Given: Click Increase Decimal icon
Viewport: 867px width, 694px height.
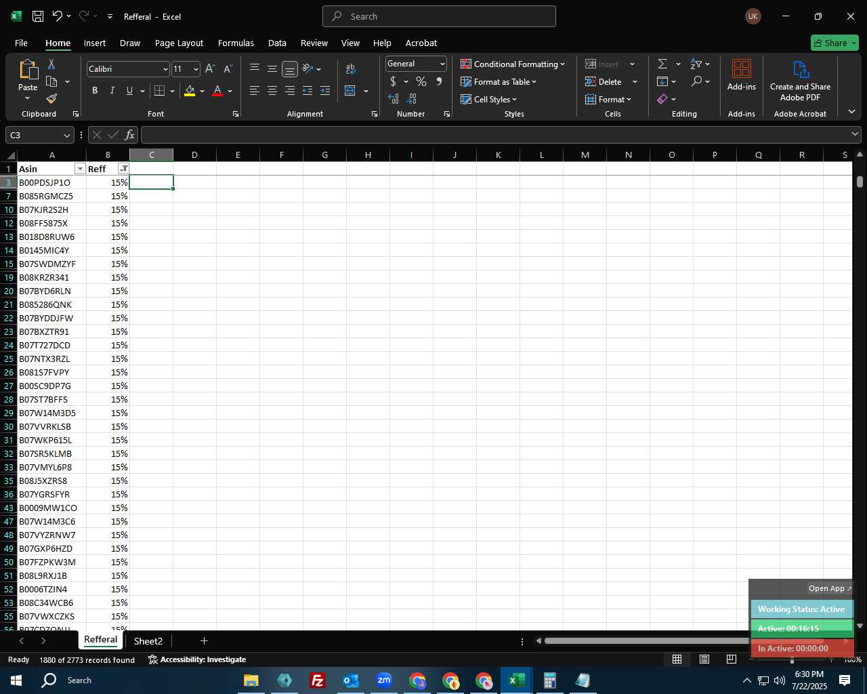Looking at the screenshot, I should pyautogui.click(x=394, y=99).
